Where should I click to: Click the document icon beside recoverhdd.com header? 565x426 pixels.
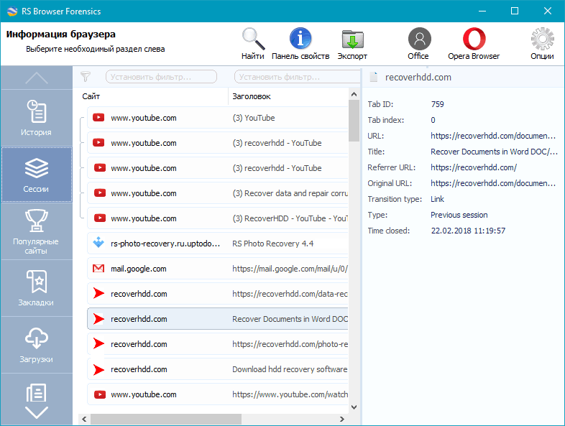pyautogui.click(x=373, y=77)
